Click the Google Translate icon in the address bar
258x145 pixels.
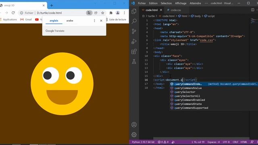[x=89, y=13]
